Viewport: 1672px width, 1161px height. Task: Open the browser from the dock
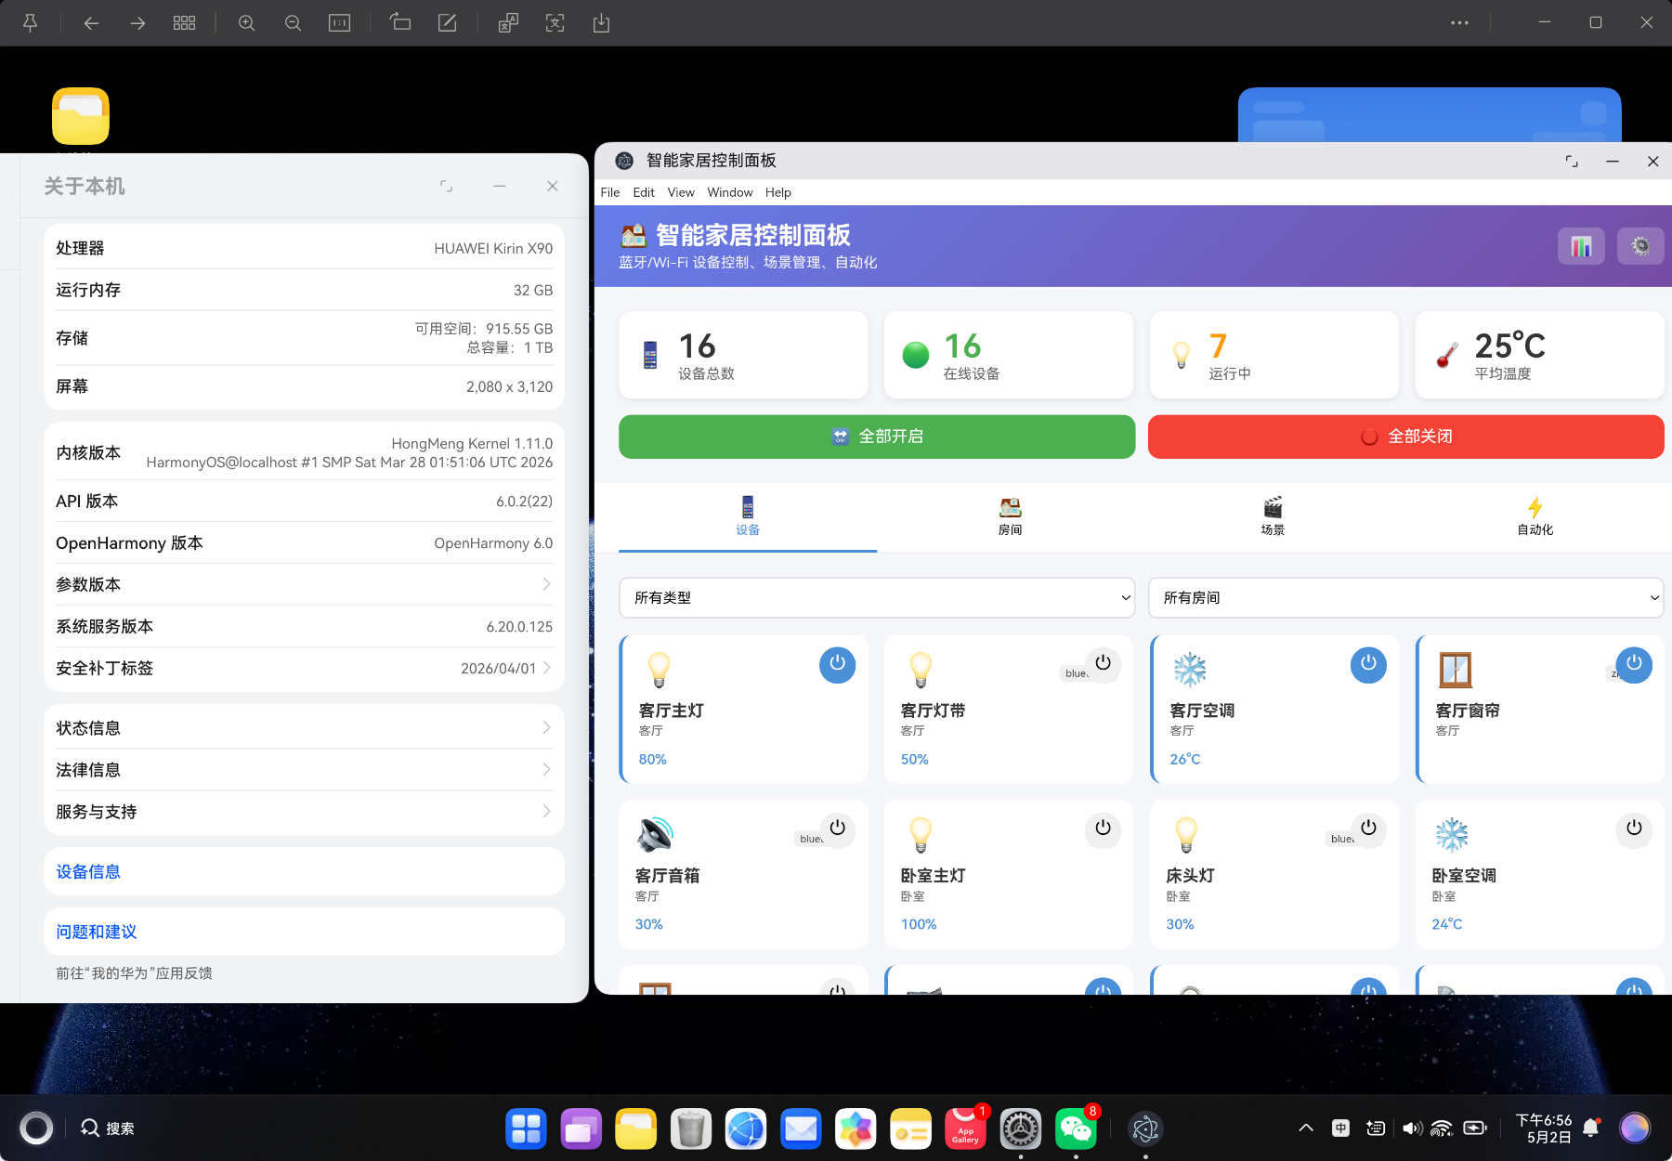pyautogui.click(x=746, y=1128)
